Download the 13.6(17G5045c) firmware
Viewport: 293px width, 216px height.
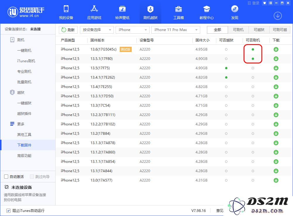(x=276, y=49)
